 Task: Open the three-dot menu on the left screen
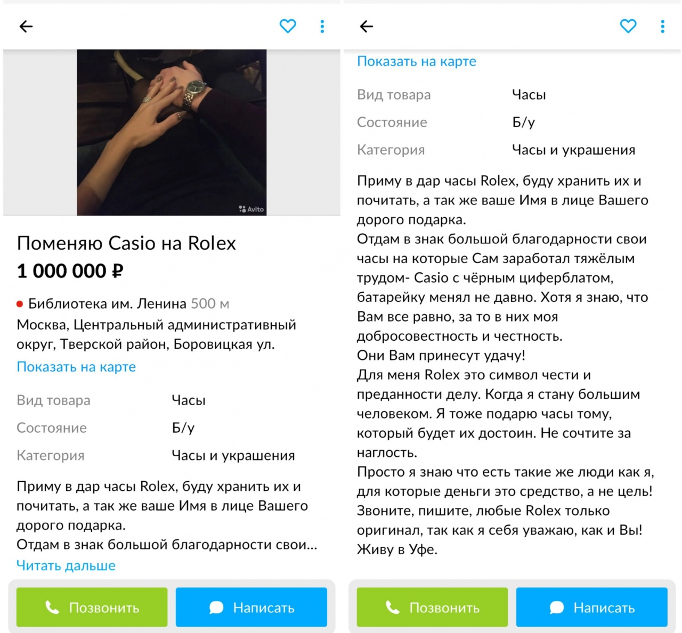pyautogui.click(x=322, y=26)
